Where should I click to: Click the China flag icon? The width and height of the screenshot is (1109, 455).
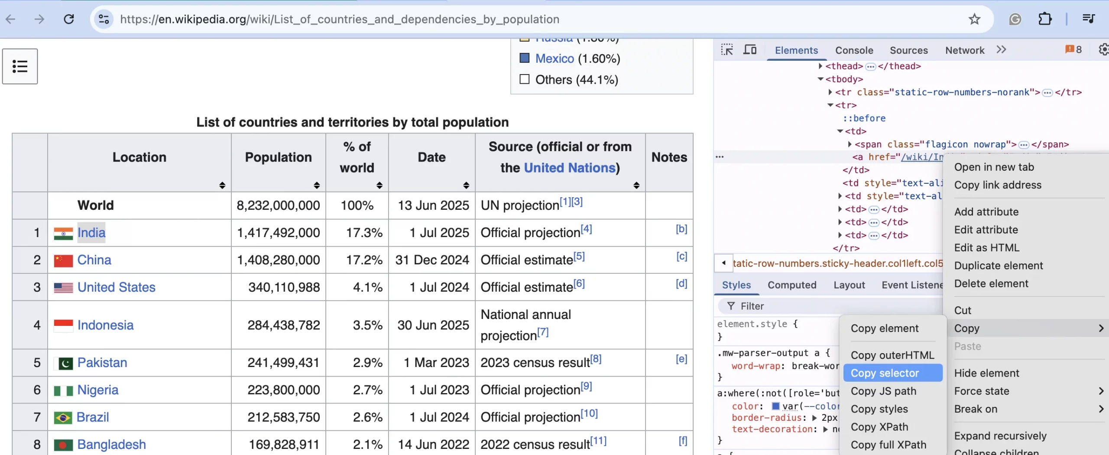[x=63, y=261]
